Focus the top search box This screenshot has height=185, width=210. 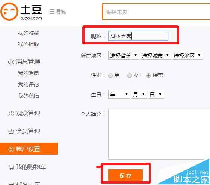tap(156, 12)
